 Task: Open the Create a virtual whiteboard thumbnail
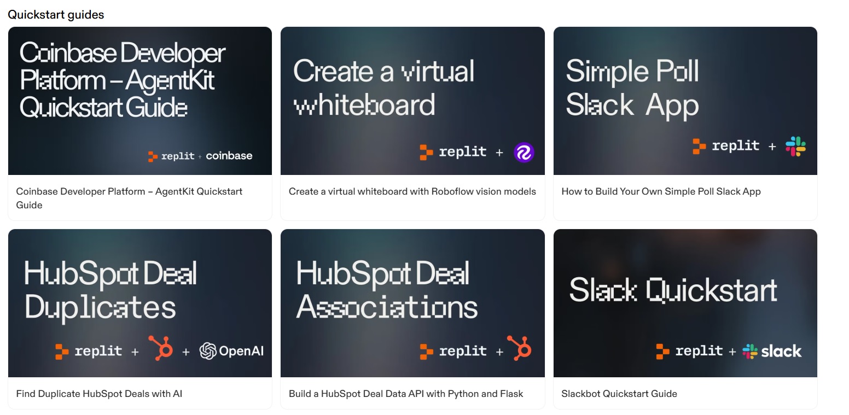412,101
